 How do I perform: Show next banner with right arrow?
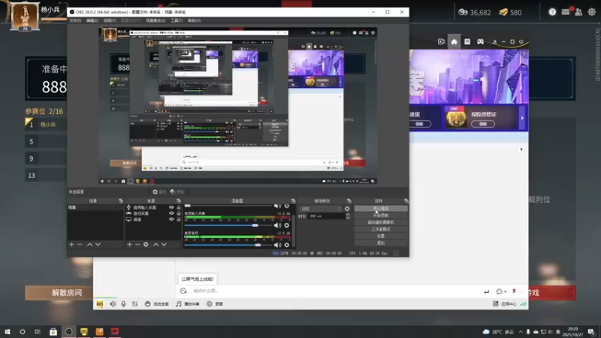[522, 118]
